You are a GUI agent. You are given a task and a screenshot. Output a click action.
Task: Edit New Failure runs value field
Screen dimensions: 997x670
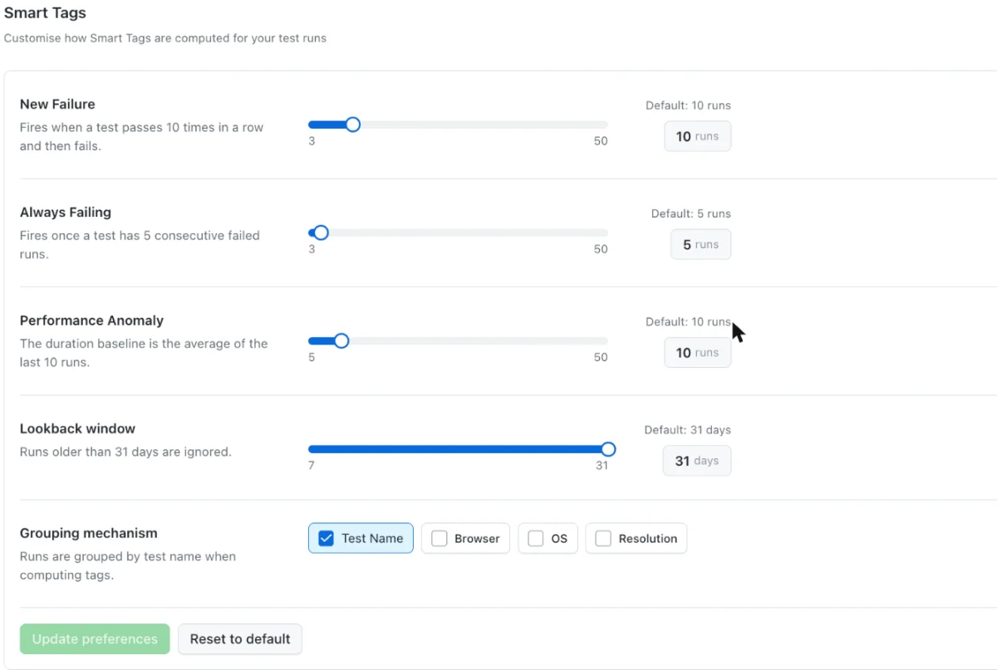(x=698, y=136)
